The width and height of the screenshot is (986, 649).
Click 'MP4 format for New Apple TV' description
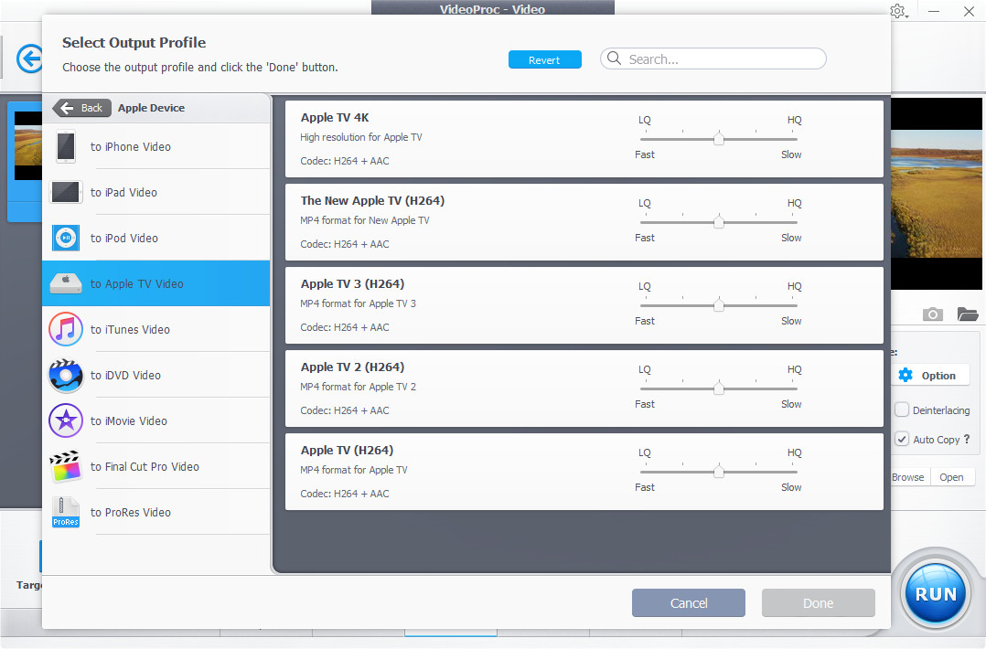point(365,220)
